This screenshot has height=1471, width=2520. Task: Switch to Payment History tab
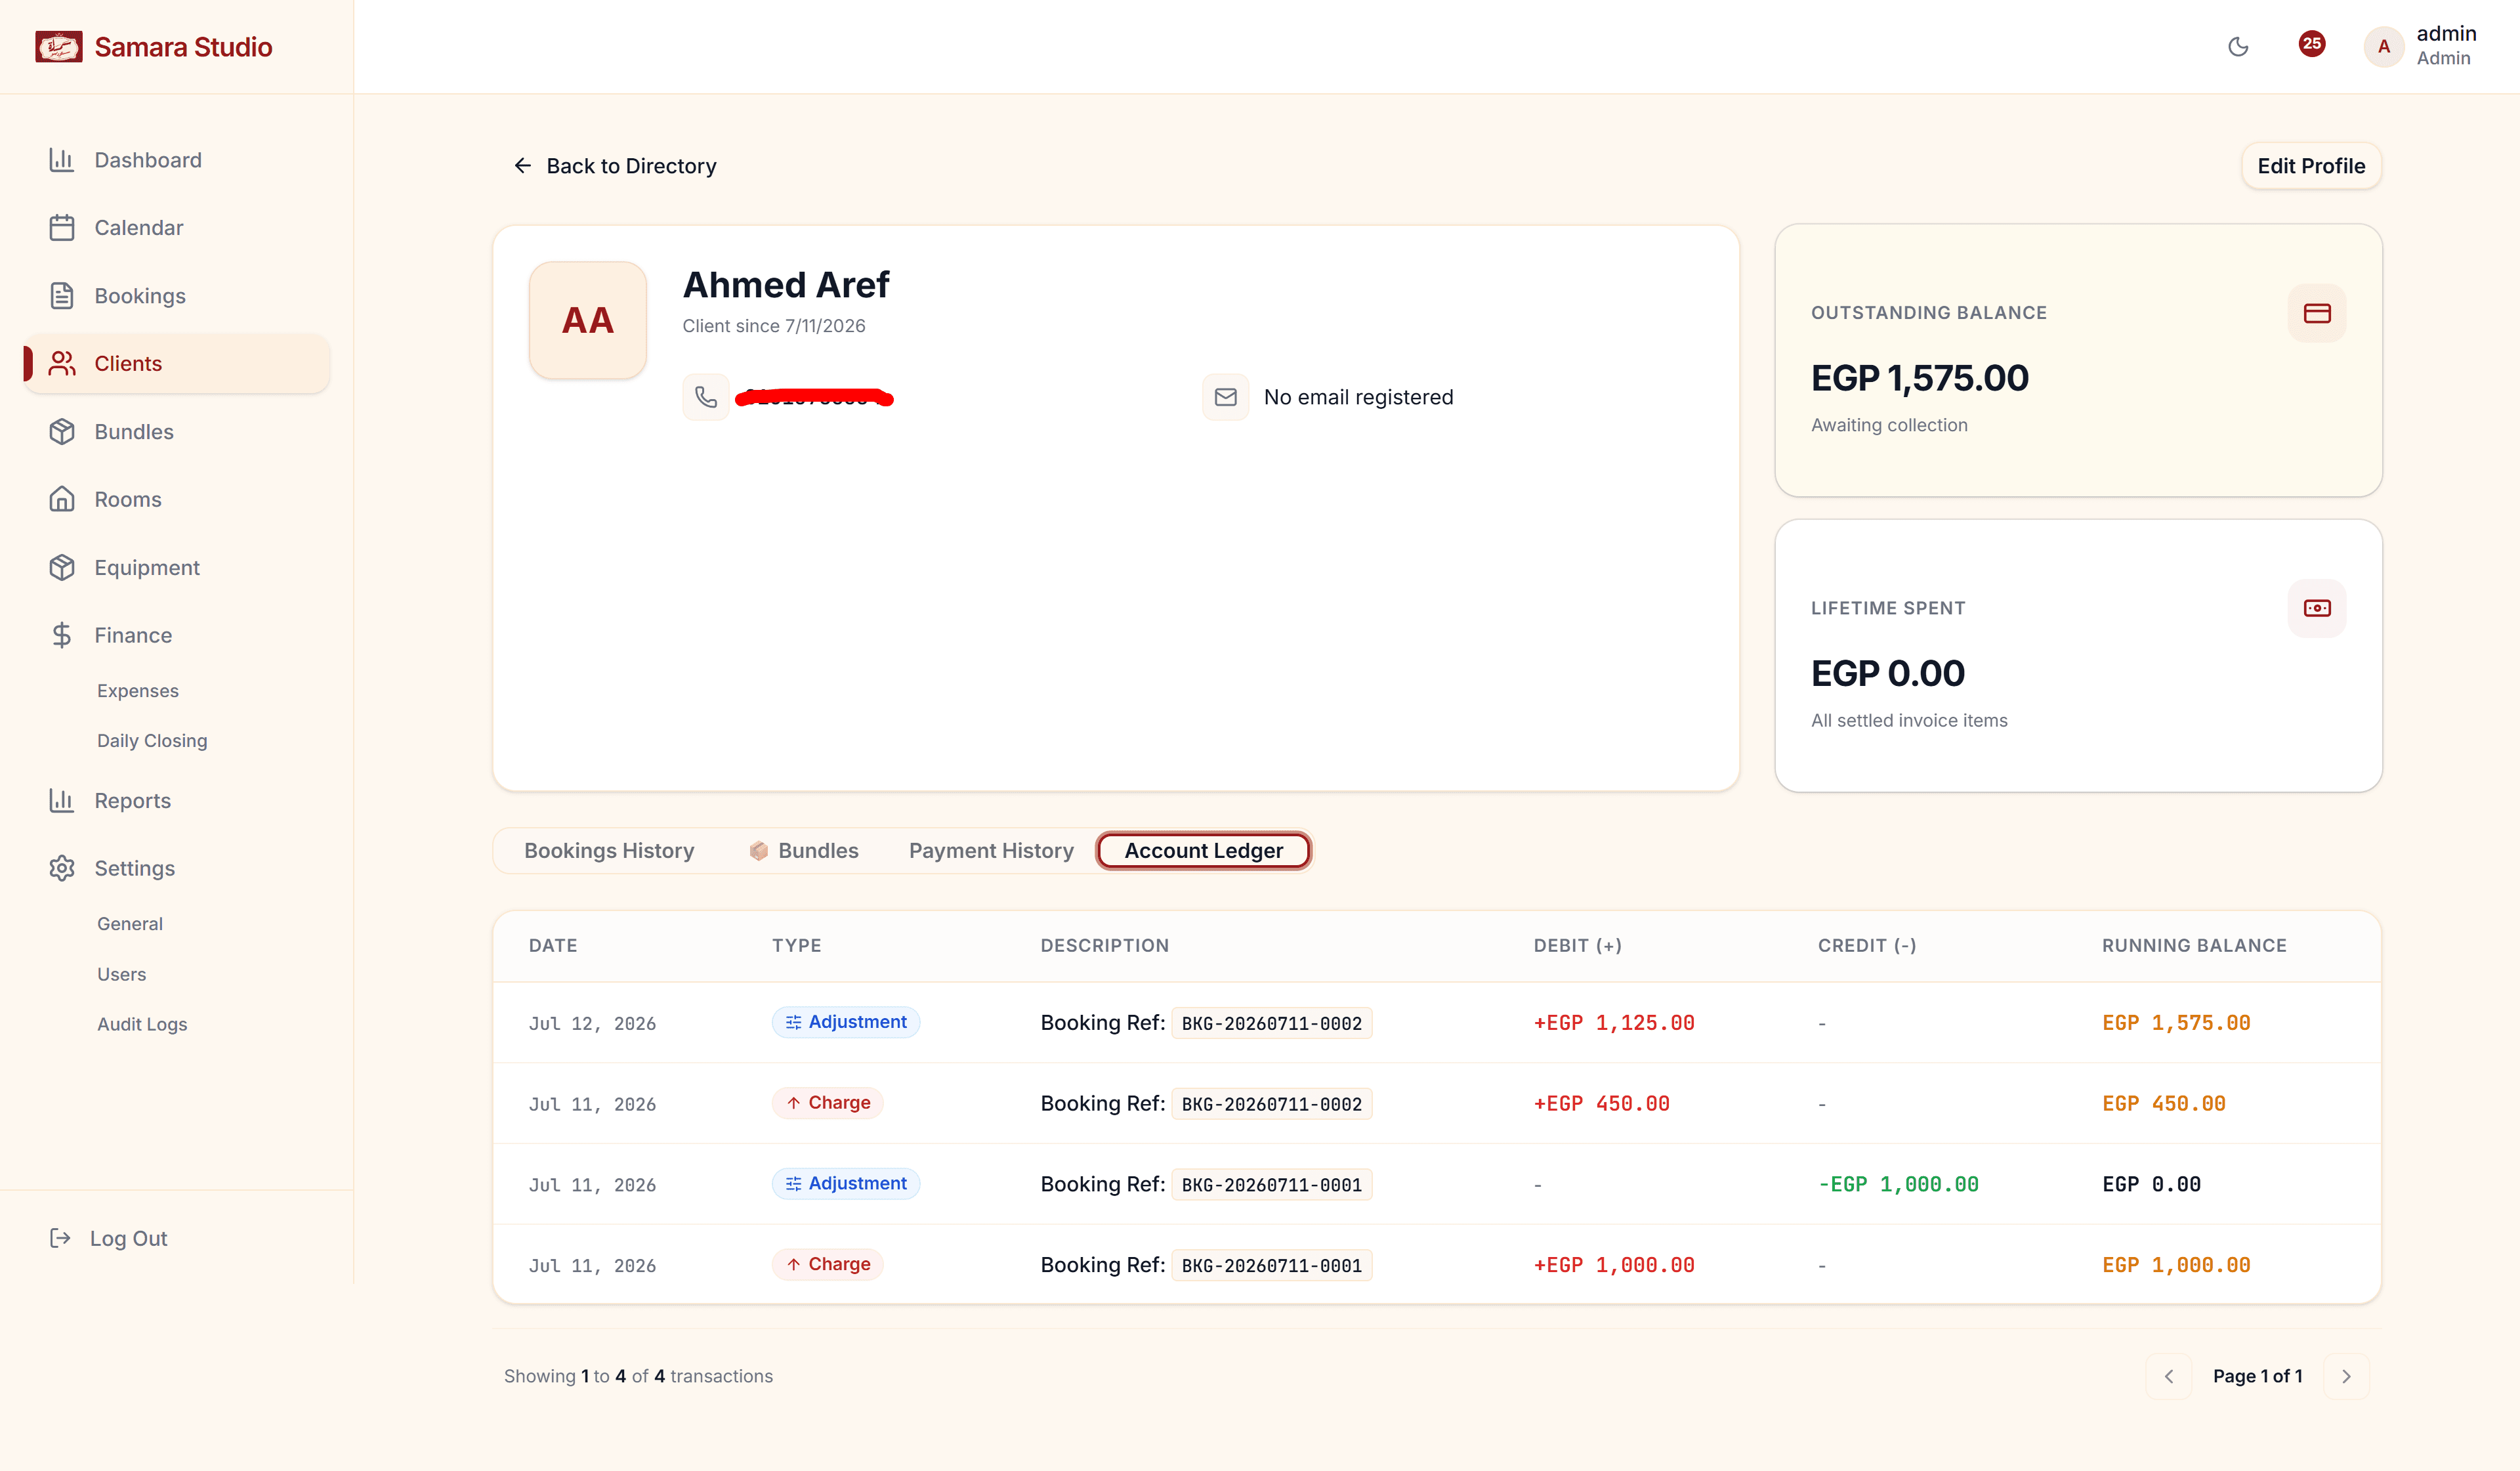click(991, 851)
